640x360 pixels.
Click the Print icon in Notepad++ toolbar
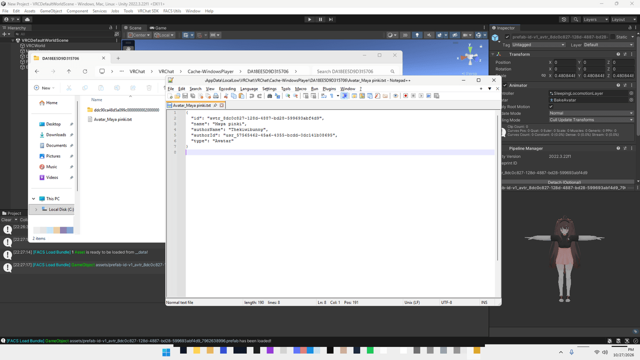(x=216, y=96)
